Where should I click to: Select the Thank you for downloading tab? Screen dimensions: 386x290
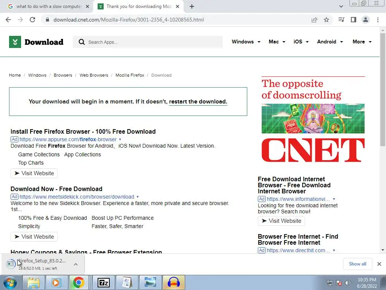139,6
